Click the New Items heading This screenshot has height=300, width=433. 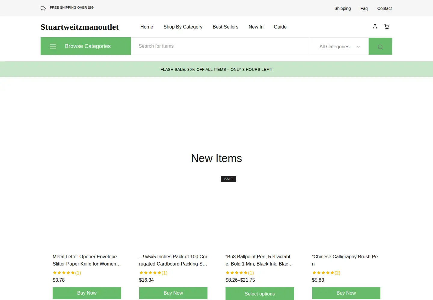pyautogui.click(x=216, y=158)
